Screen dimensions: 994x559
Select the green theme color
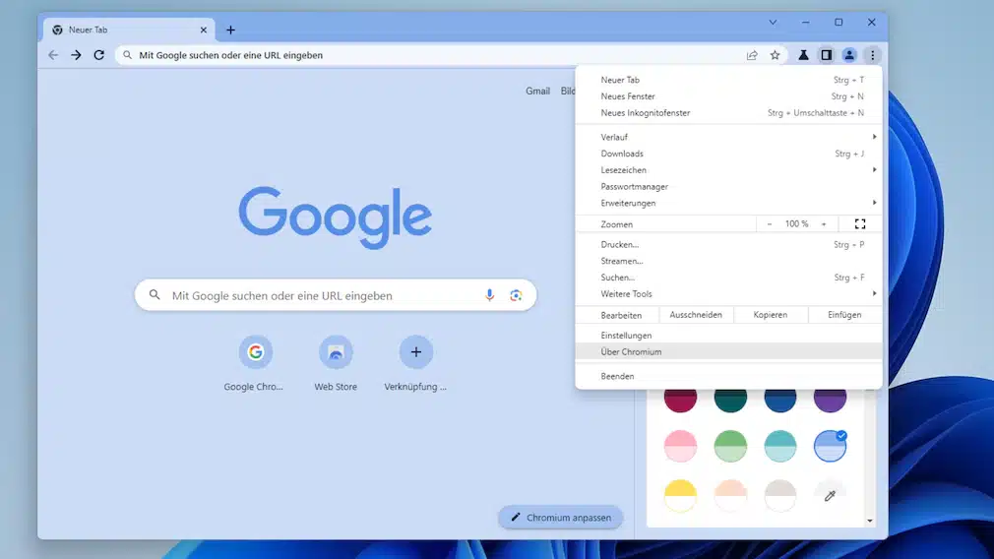730,446
